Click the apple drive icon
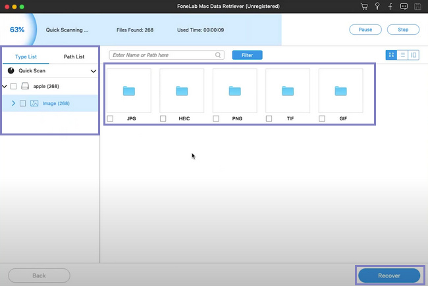Viewport: 428px width, 286px height. click(25, 86)
